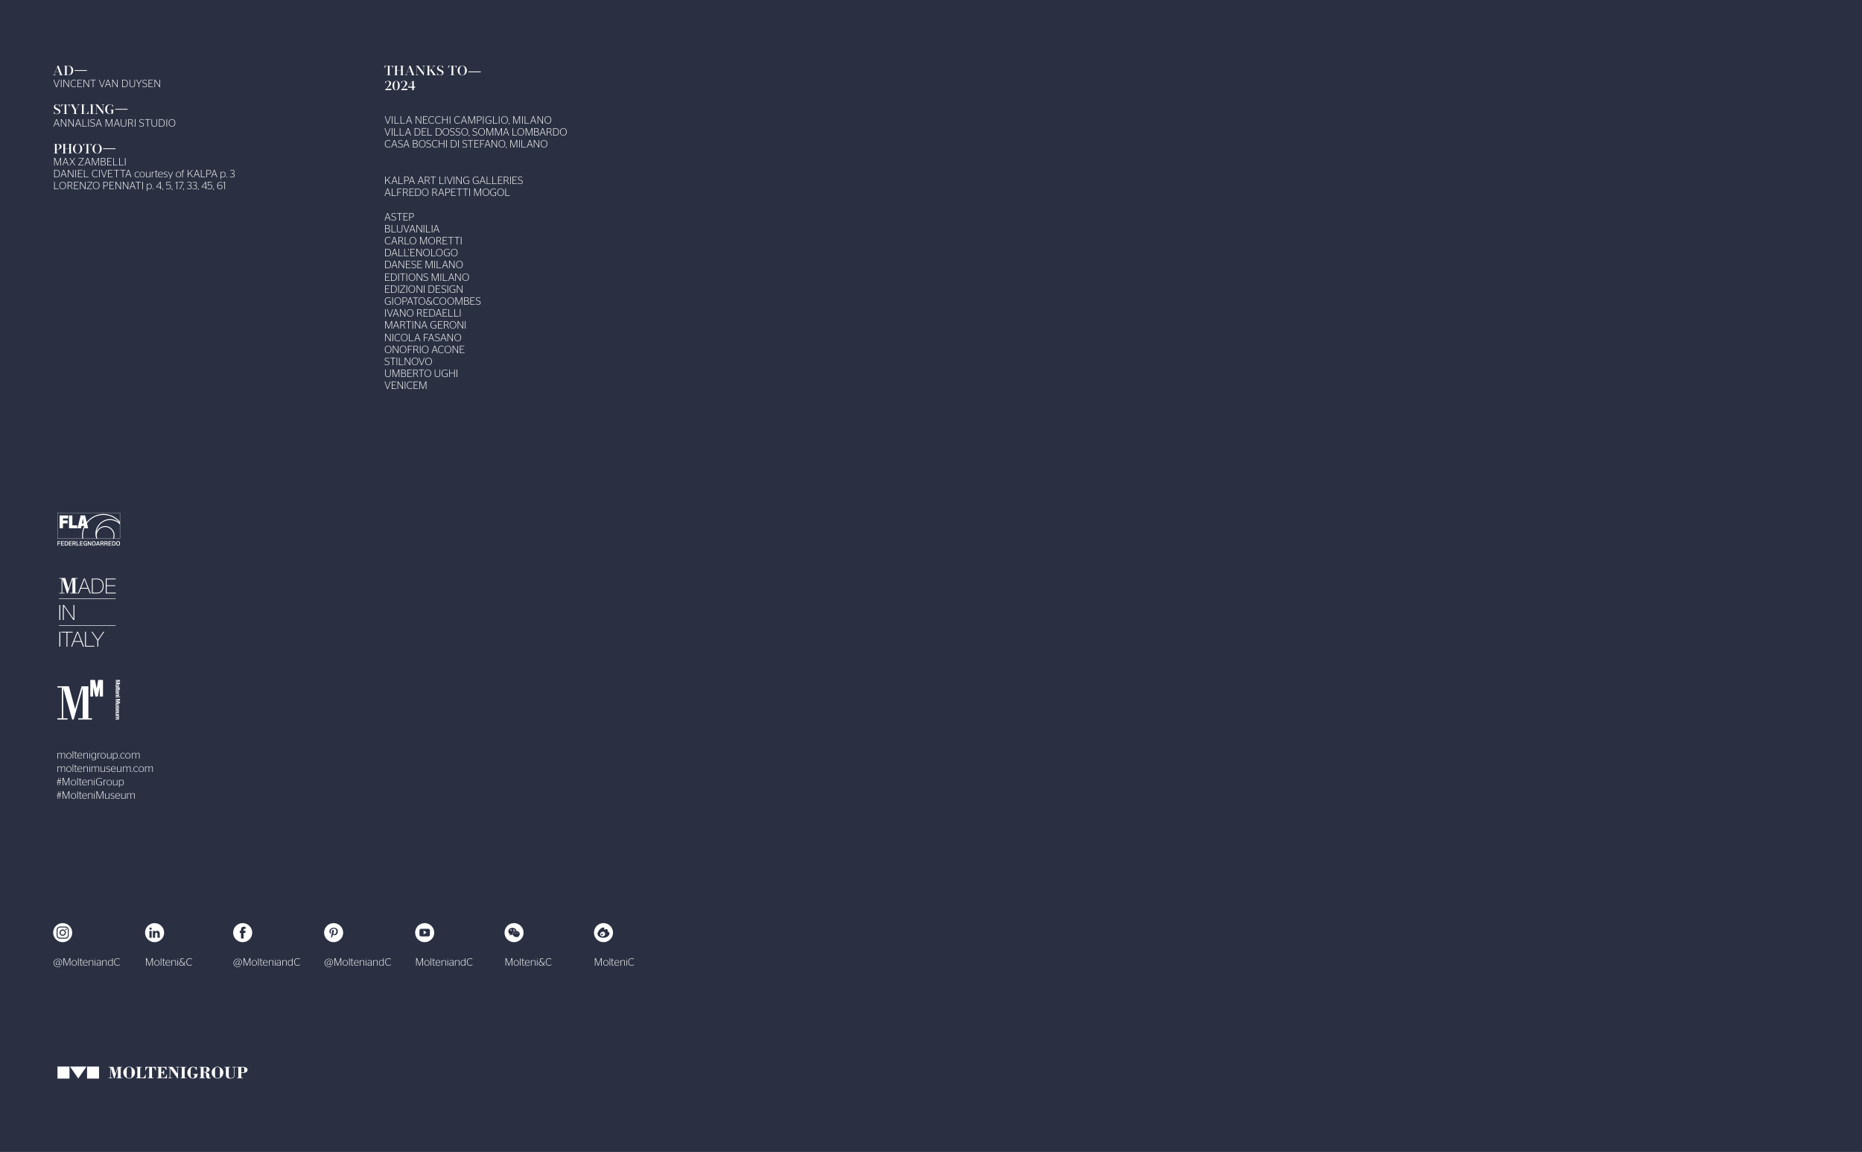1862x1152 pixels.
Task: Click Molteni&C label under LinkedIn
Action: [x=168, y=962]
